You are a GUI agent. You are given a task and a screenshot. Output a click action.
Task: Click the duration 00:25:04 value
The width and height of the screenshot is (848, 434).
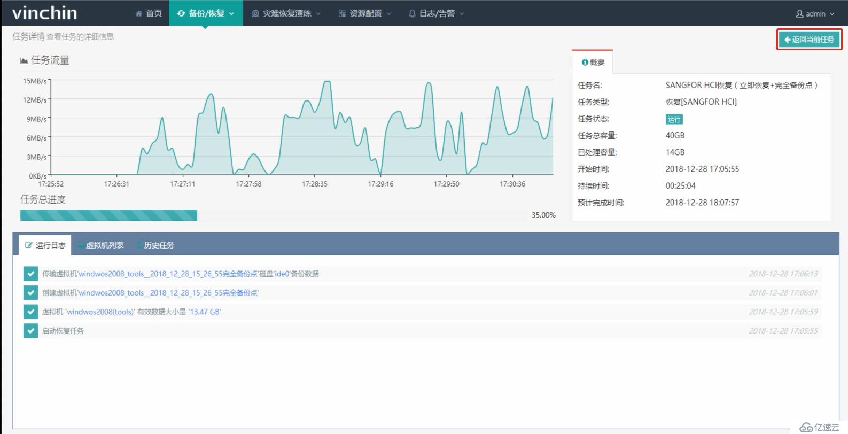click(681, 186)
